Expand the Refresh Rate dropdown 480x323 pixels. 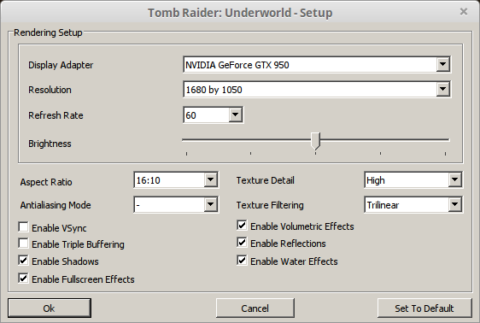(213, 115)
